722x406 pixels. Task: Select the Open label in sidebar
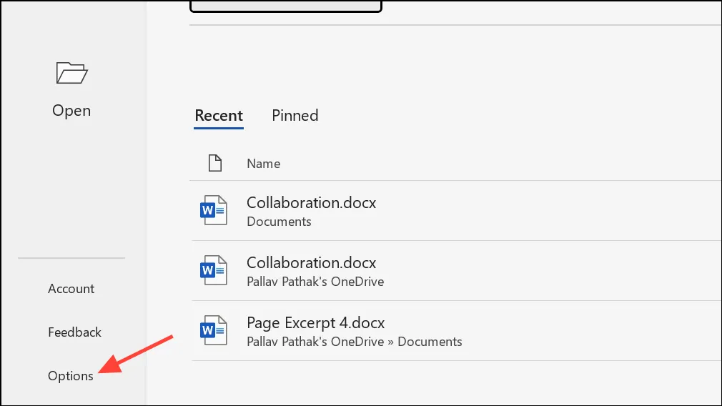(71, 111)
